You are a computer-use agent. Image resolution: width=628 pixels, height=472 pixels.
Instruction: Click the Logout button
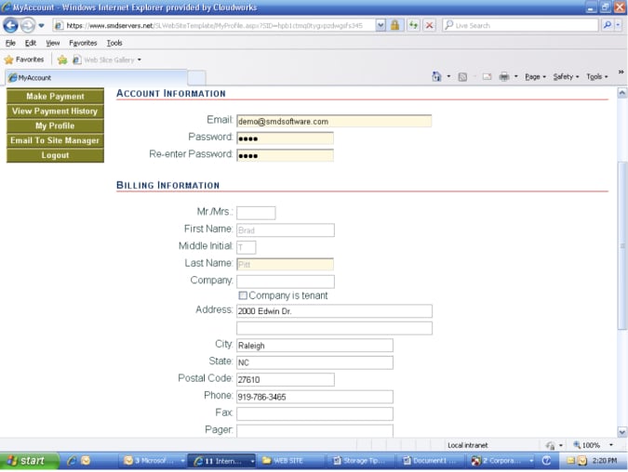(55, 155)
